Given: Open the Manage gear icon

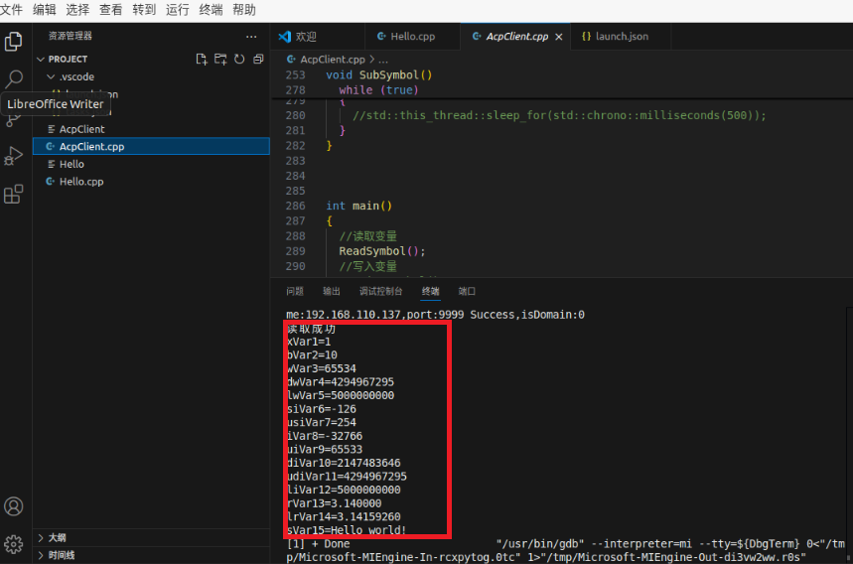Looking at the screenshot, I should [13, 544].
